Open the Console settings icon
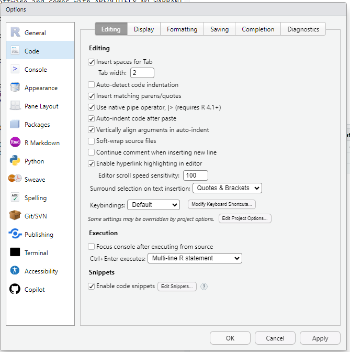Screen dimensions: 350x352 (15, 69)
